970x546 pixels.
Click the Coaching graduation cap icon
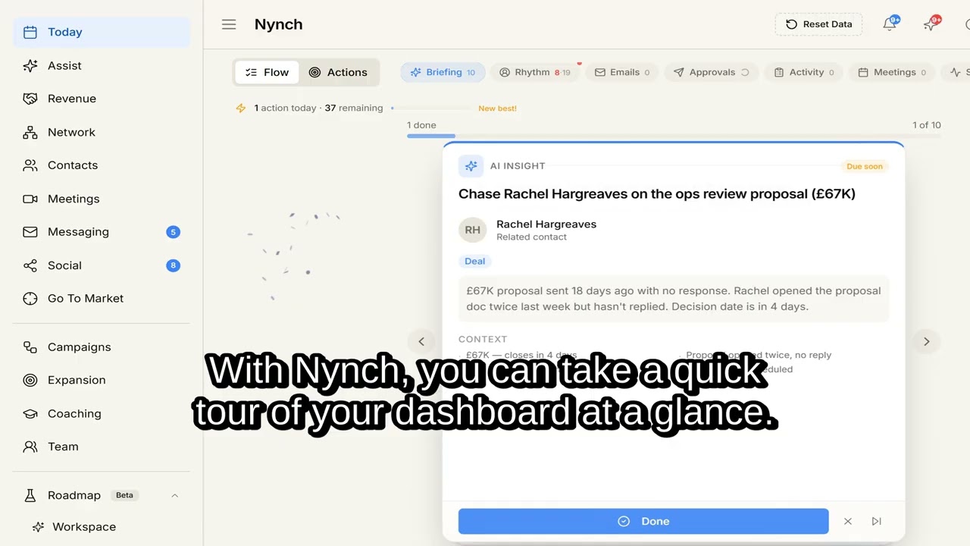coord(30,413)
